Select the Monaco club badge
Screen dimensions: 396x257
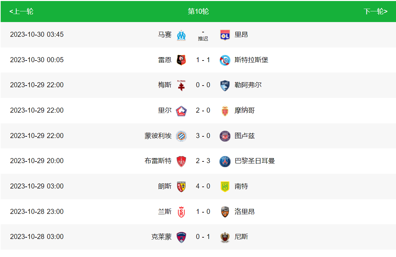click(225, 111)
